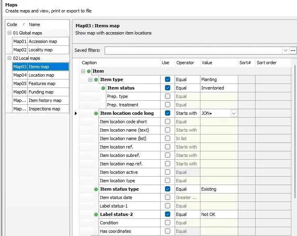Sort map list by Code column
Viewport: 297px width, 236px height.
pyautogui.click(x=16, y=24)
